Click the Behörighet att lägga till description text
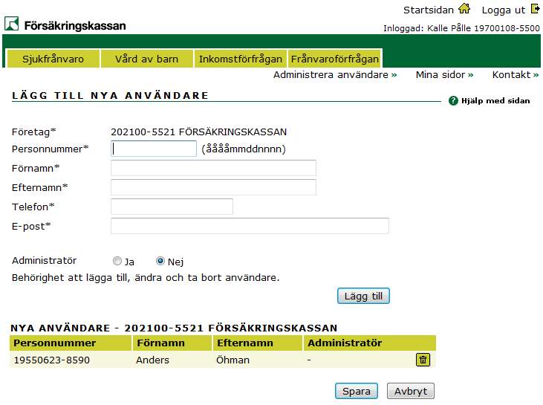543x405 pixels. point(146,278)
